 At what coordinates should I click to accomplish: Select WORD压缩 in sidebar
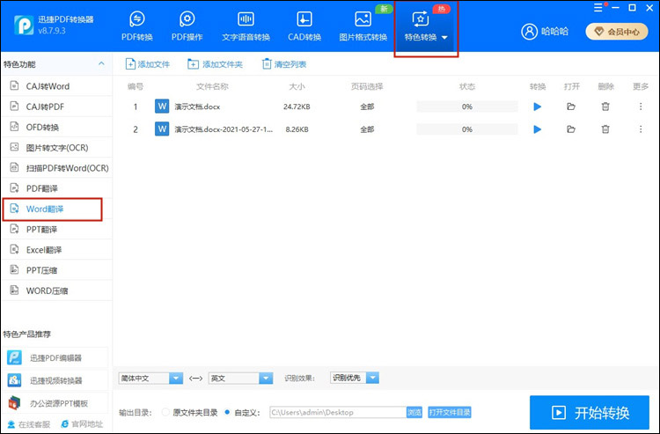(x=56, y=291)
